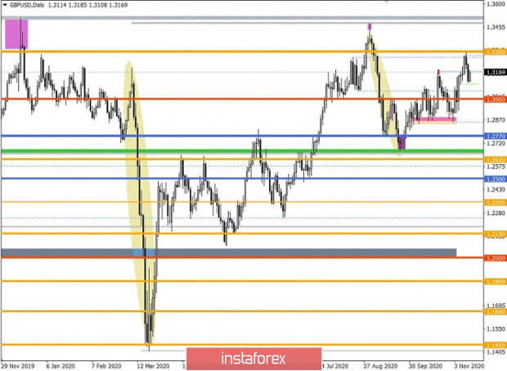The width and height of the screenshot is (507, 371).
Task: Click the 1.1405 price axis label
Action: click(x=496, y=352)
